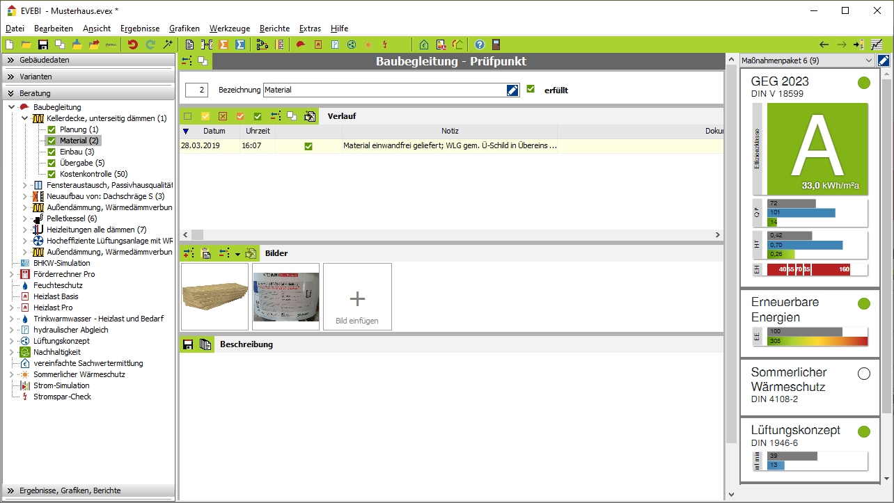Screen dimensions: 894x503
Task: Open help via the blue question mark icon
Action: click(479, 45)
